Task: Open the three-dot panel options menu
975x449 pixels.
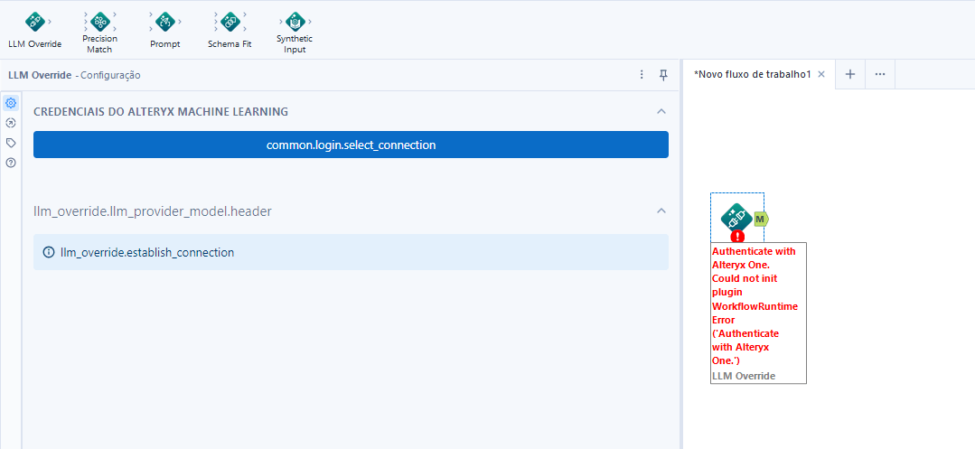Action: click(x=642, y=75)
